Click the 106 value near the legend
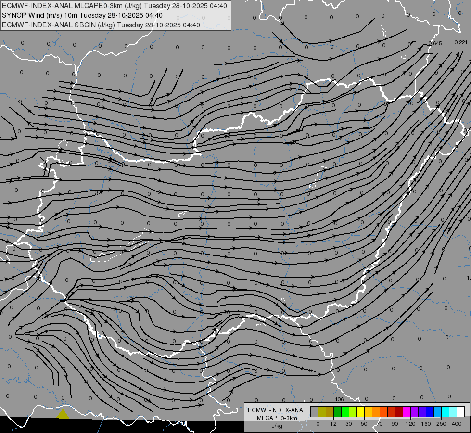The width and height of the screenshot is (471, 433). click(340, 399)
